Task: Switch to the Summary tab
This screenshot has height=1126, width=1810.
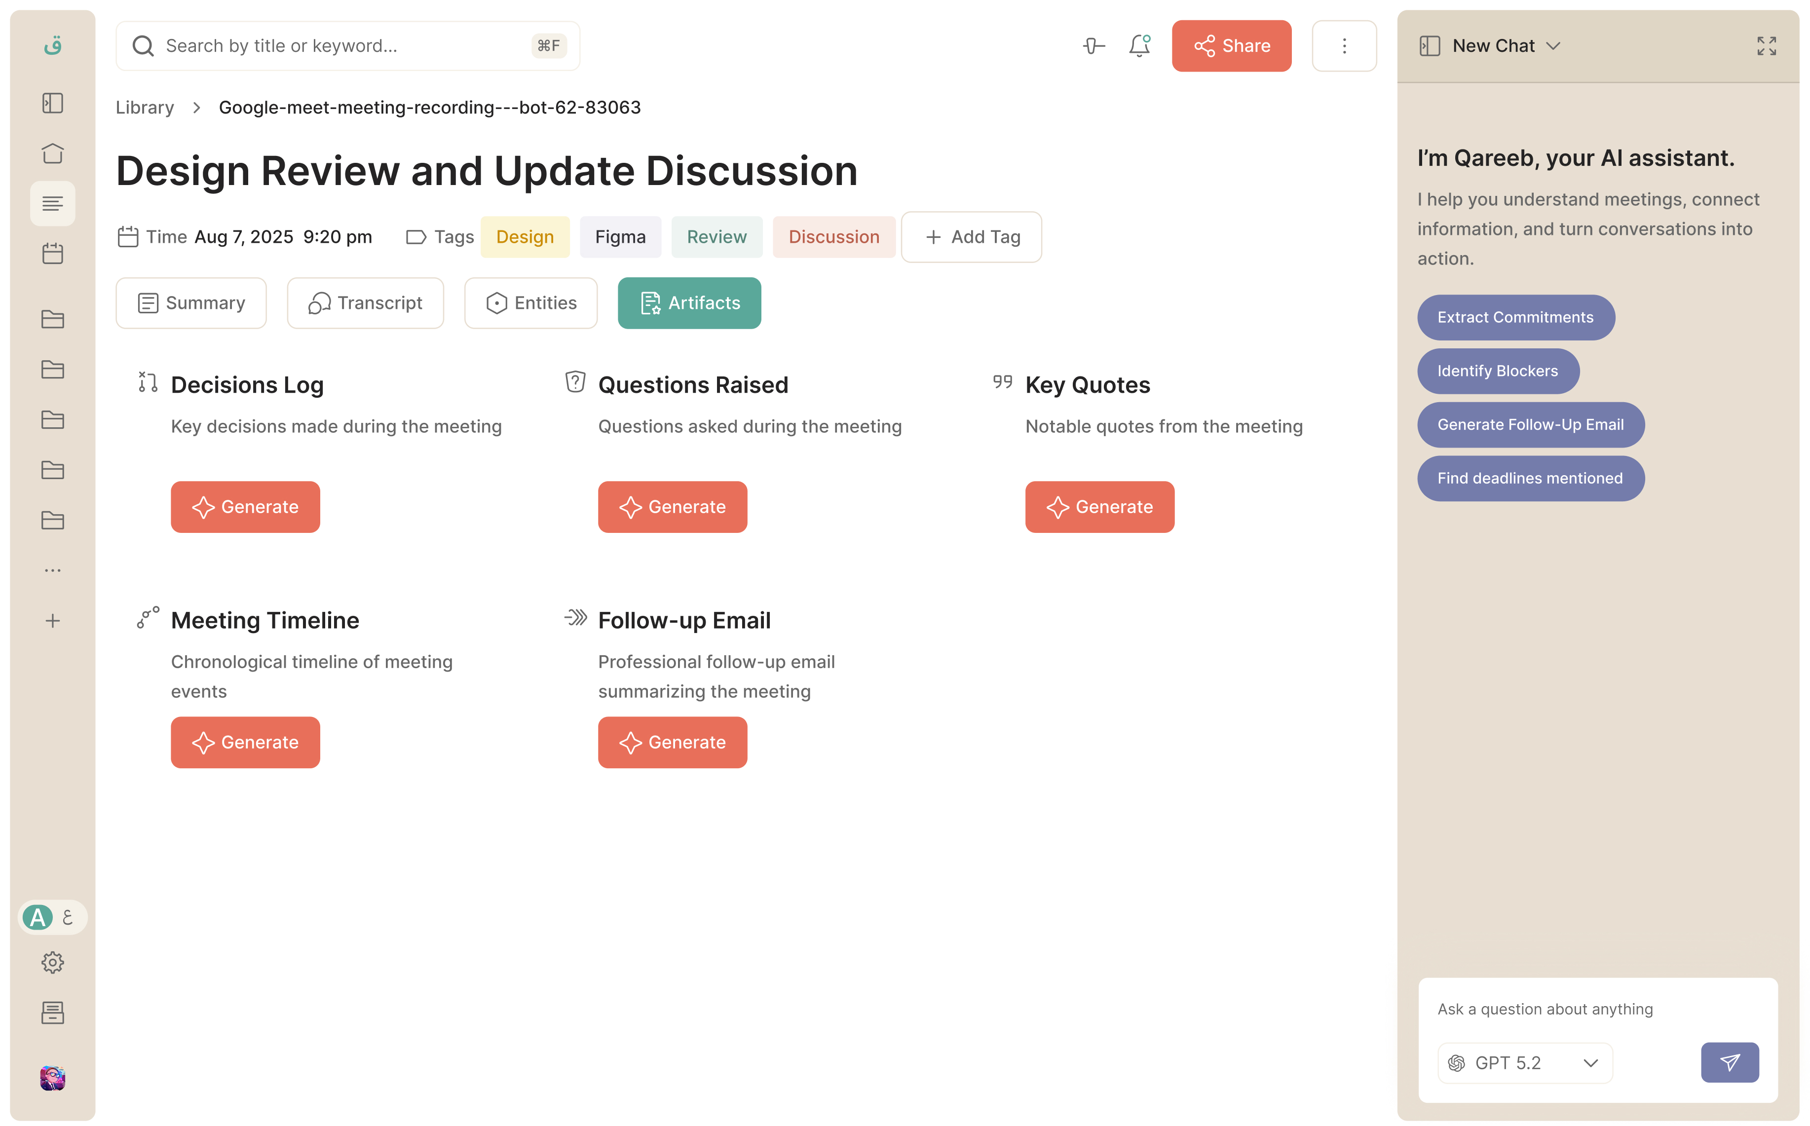Action: 191,303
